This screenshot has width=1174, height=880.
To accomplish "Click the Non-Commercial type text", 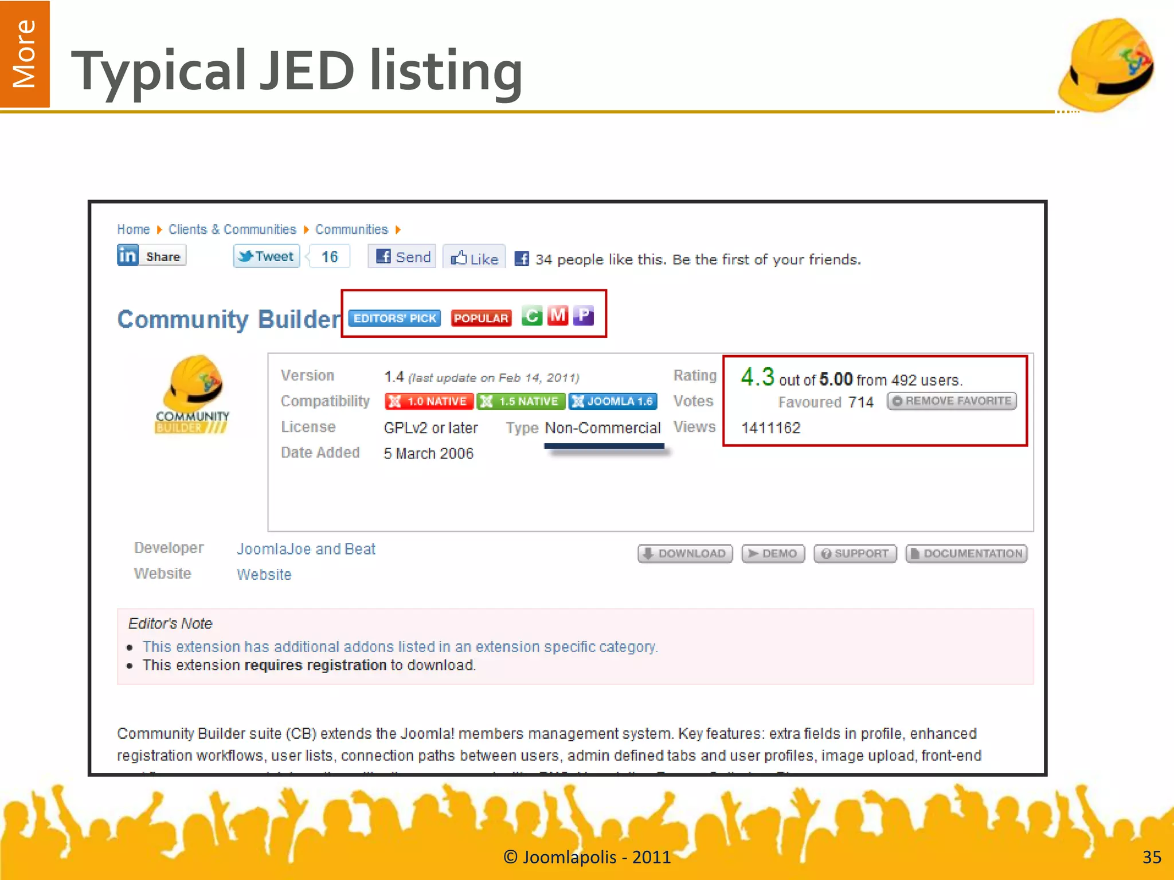I will pyautogui.click(x=603, y=428).
